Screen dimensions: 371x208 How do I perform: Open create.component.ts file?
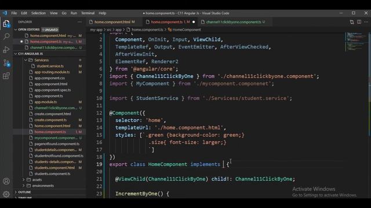tap(50, 120)
